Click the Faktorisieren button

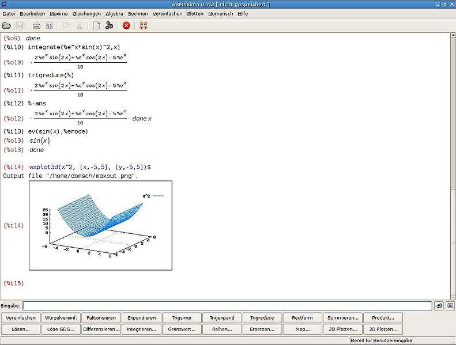coord(101,317)
